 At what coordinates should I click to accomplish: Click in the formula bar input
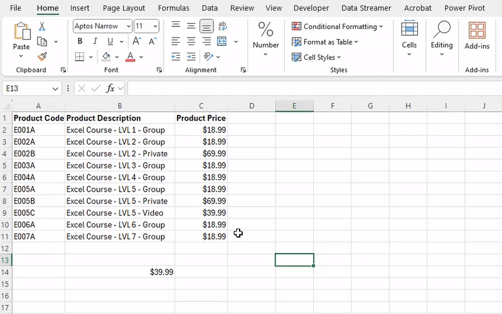315,89
